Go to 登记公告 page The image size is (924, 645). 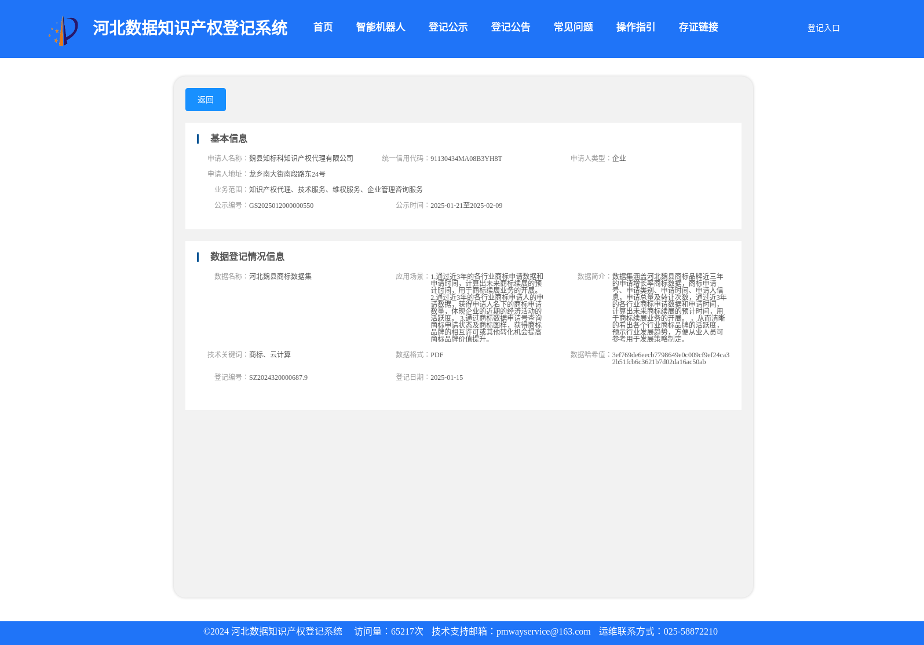tap(510, 27)
